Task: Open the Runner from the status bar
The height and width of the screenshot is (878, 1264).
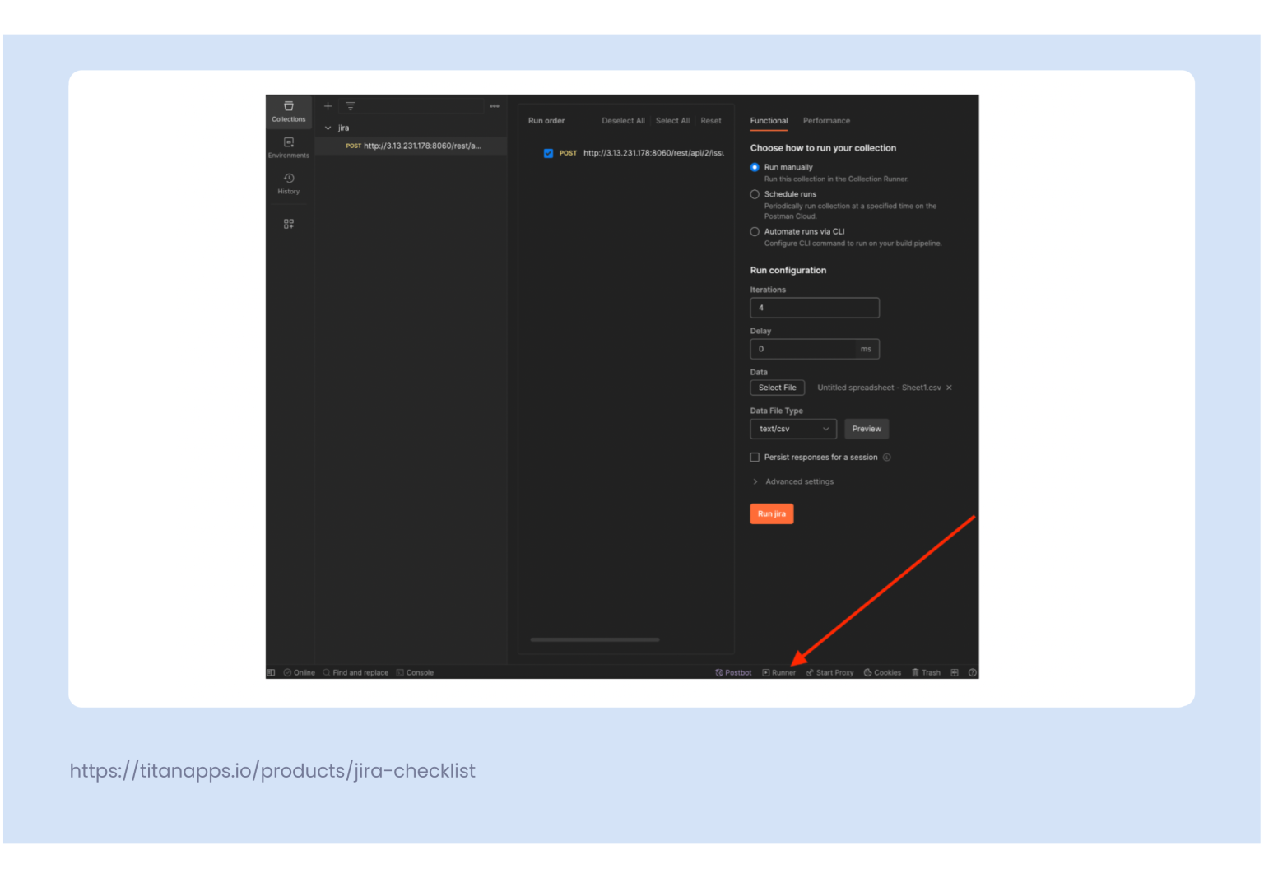Action: tap(778, 672)
